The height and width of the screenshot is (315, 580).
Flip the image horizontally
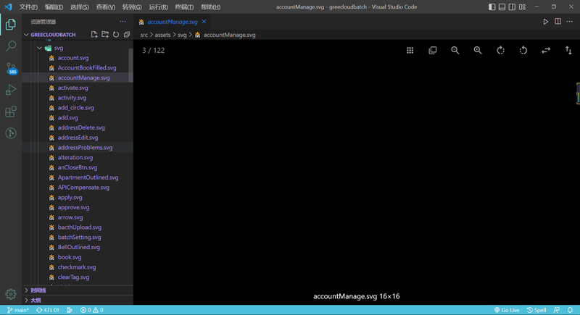546,50
